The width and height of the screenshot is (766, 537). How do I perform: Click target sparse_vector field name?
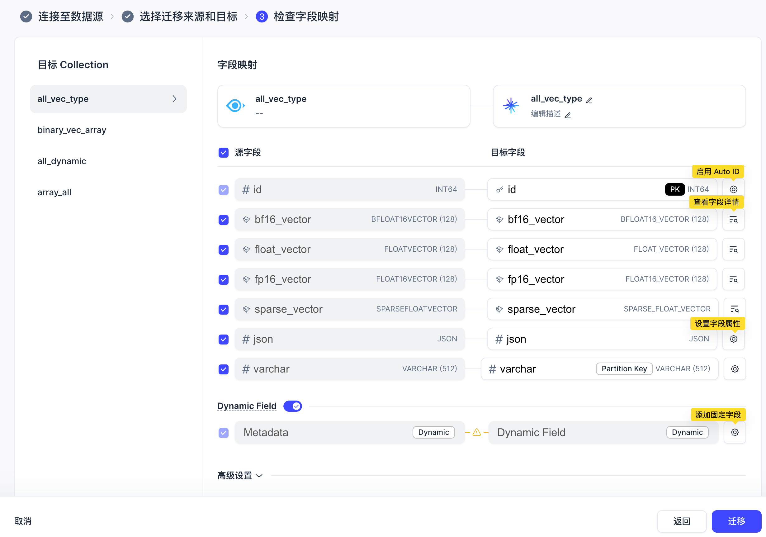point(541,309)
